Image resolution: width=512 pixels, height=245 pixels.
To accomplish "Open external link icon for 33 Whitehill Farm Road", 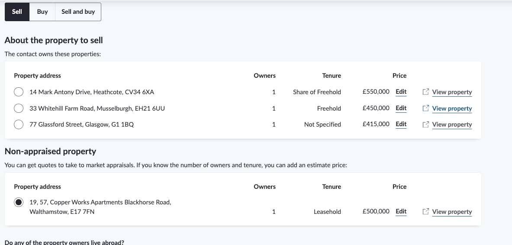I will 425,108.
